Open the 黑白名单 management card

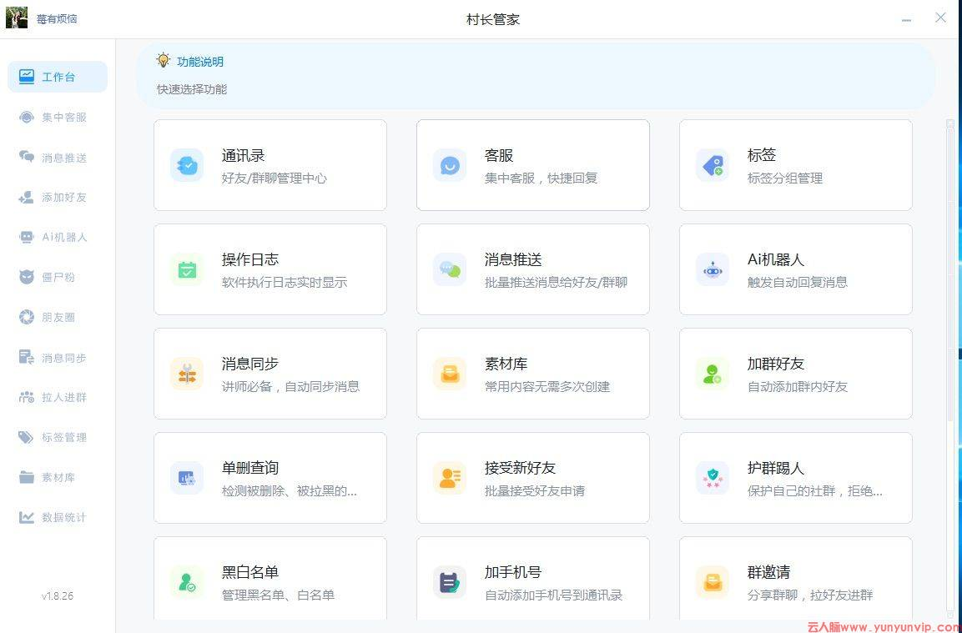[269, 581]
